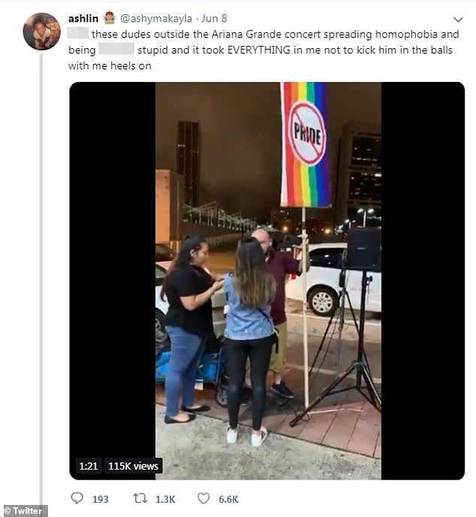Click the retweet arrows icon
Image resolution: width=476 pixels, height=517 pixels.
140,498
